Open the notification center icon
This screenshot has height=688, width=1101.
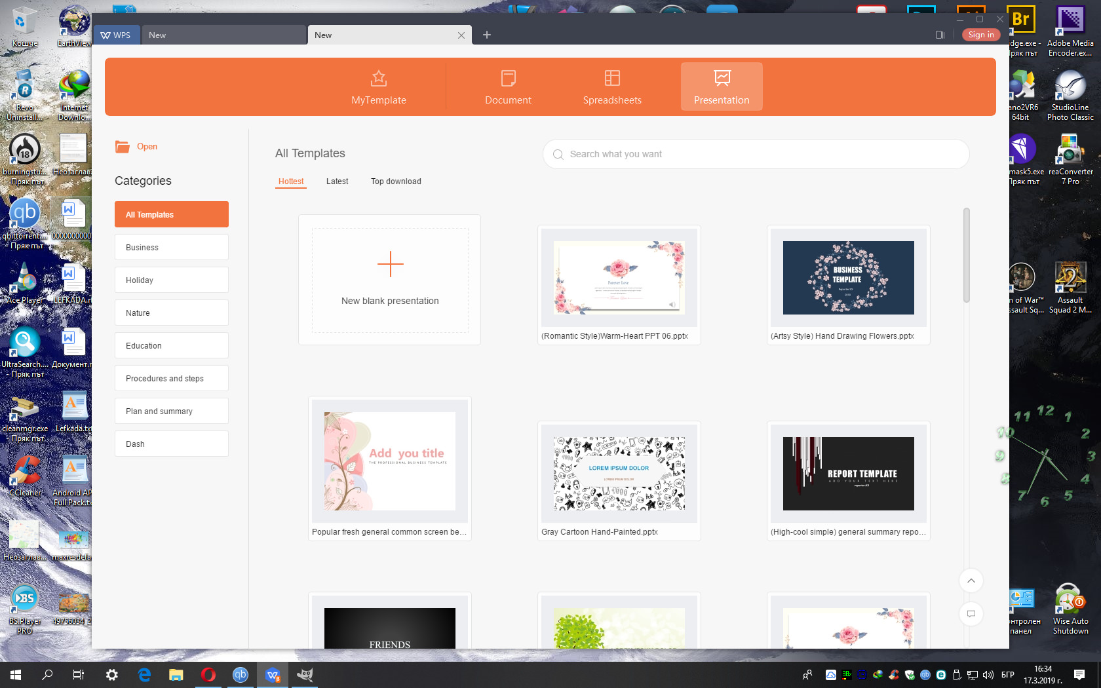[1079, 675]
